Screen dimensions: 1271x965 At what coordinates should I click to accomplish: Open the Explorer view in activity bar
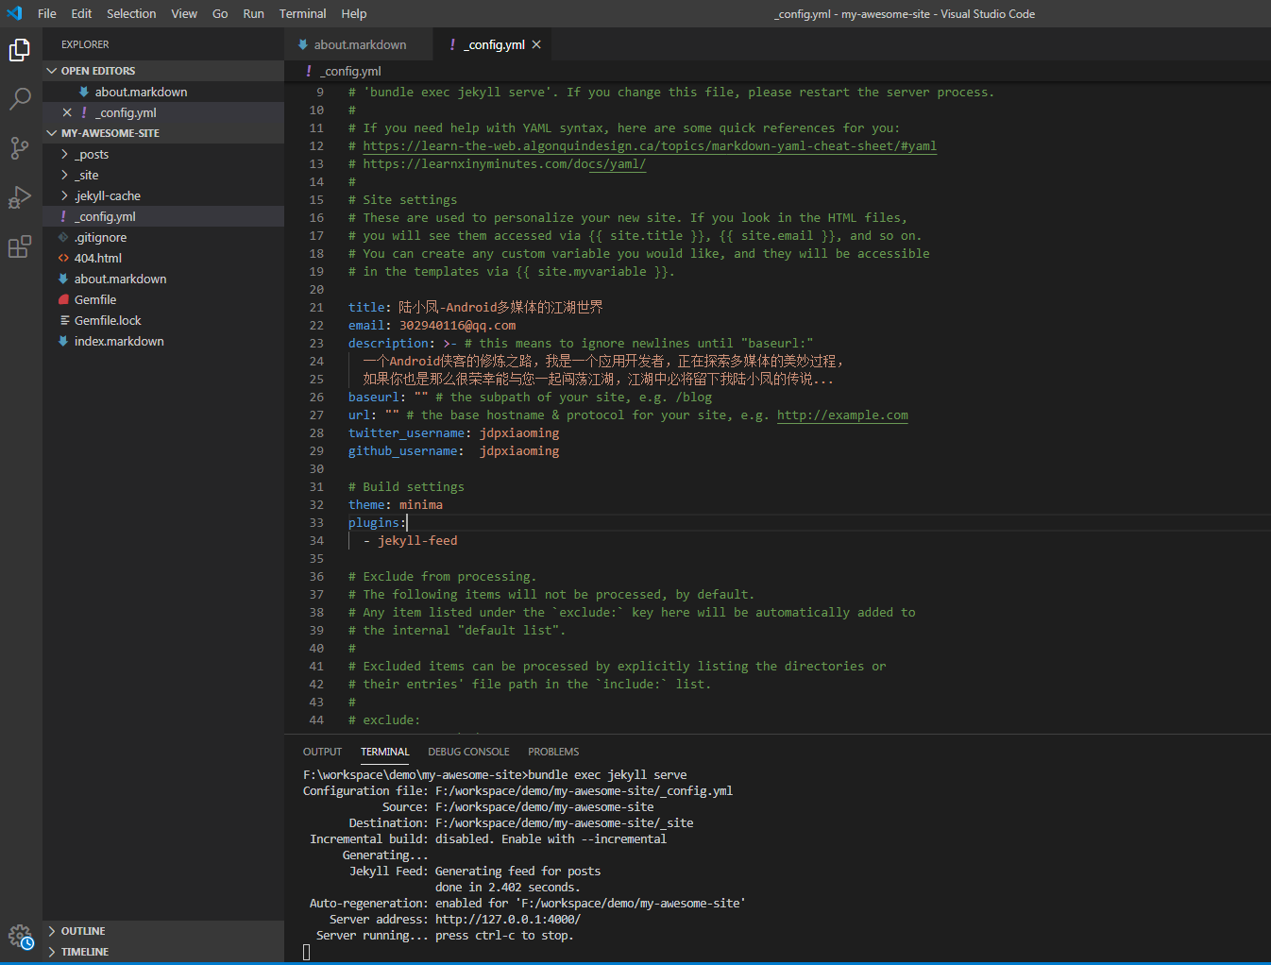[20, 49]
